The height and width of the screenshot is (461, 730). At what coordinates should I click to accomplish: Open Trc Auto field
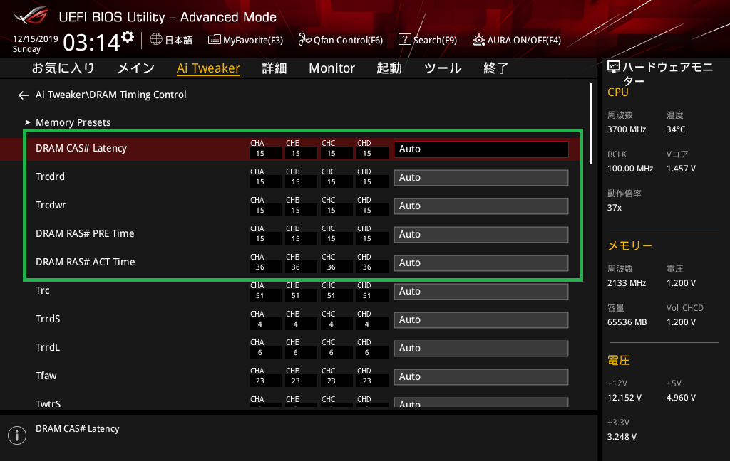(x=481, y=292)
